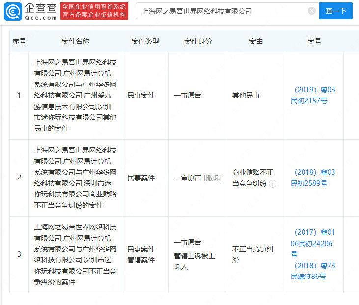The image size is (359, 305).
Task: Click the 序号 column header
Action: [19, 41]
